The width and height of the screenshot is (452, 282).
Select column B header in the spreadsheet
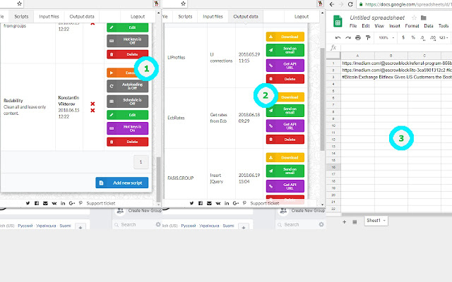point(391,56)
